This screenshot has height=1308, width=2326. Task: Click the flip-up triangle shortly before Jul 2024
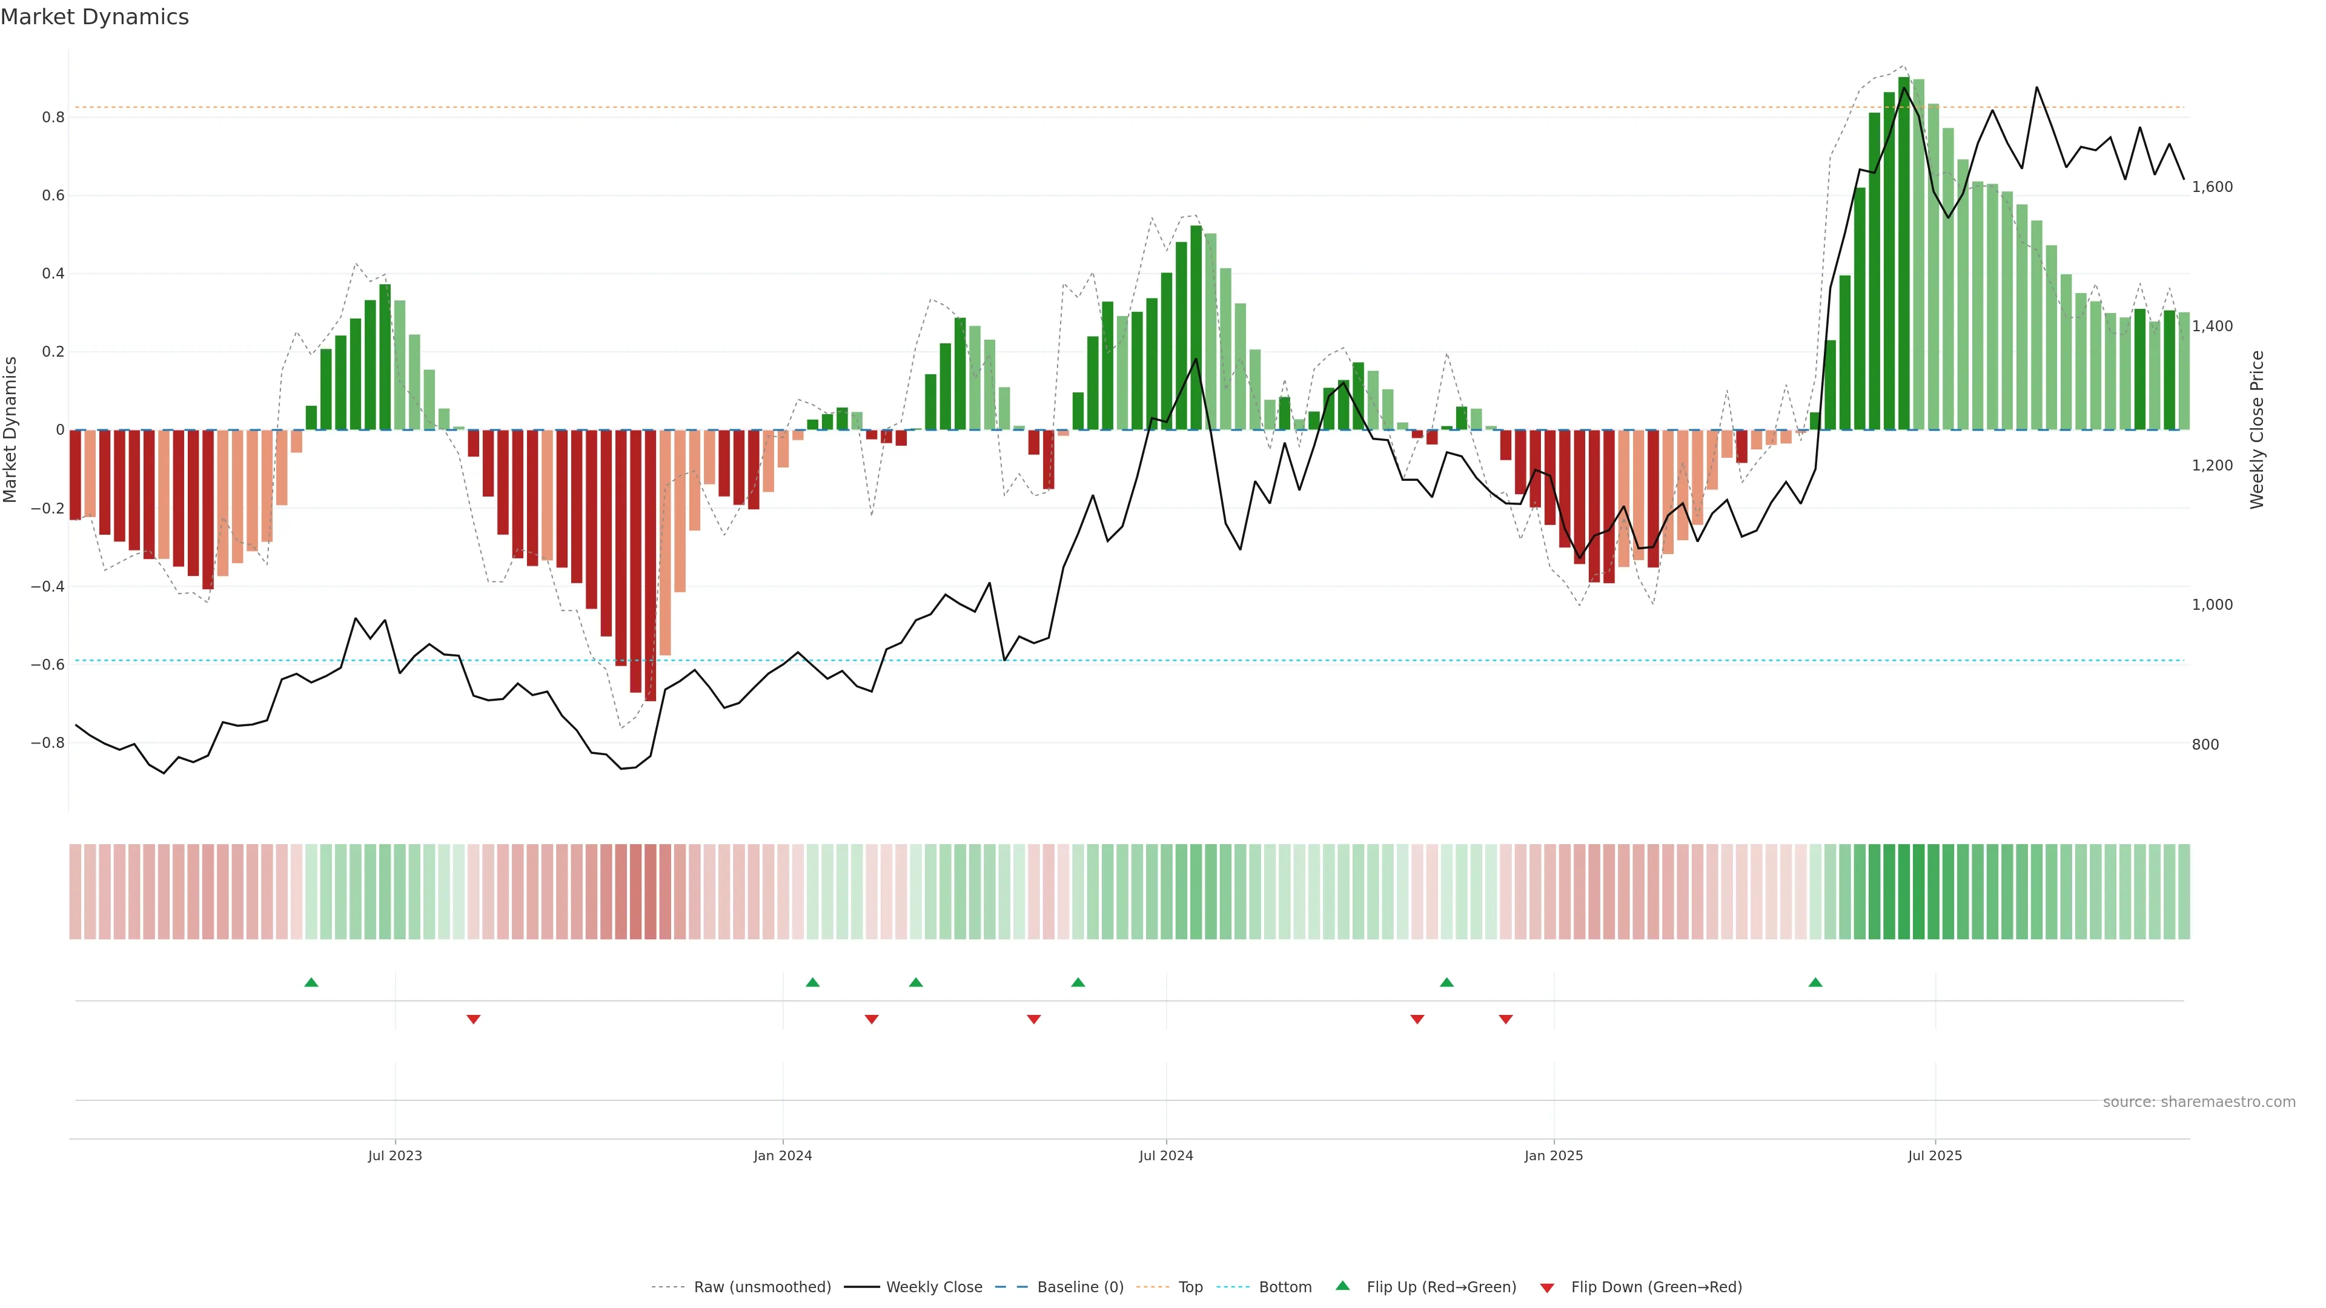pos(1077,982)
